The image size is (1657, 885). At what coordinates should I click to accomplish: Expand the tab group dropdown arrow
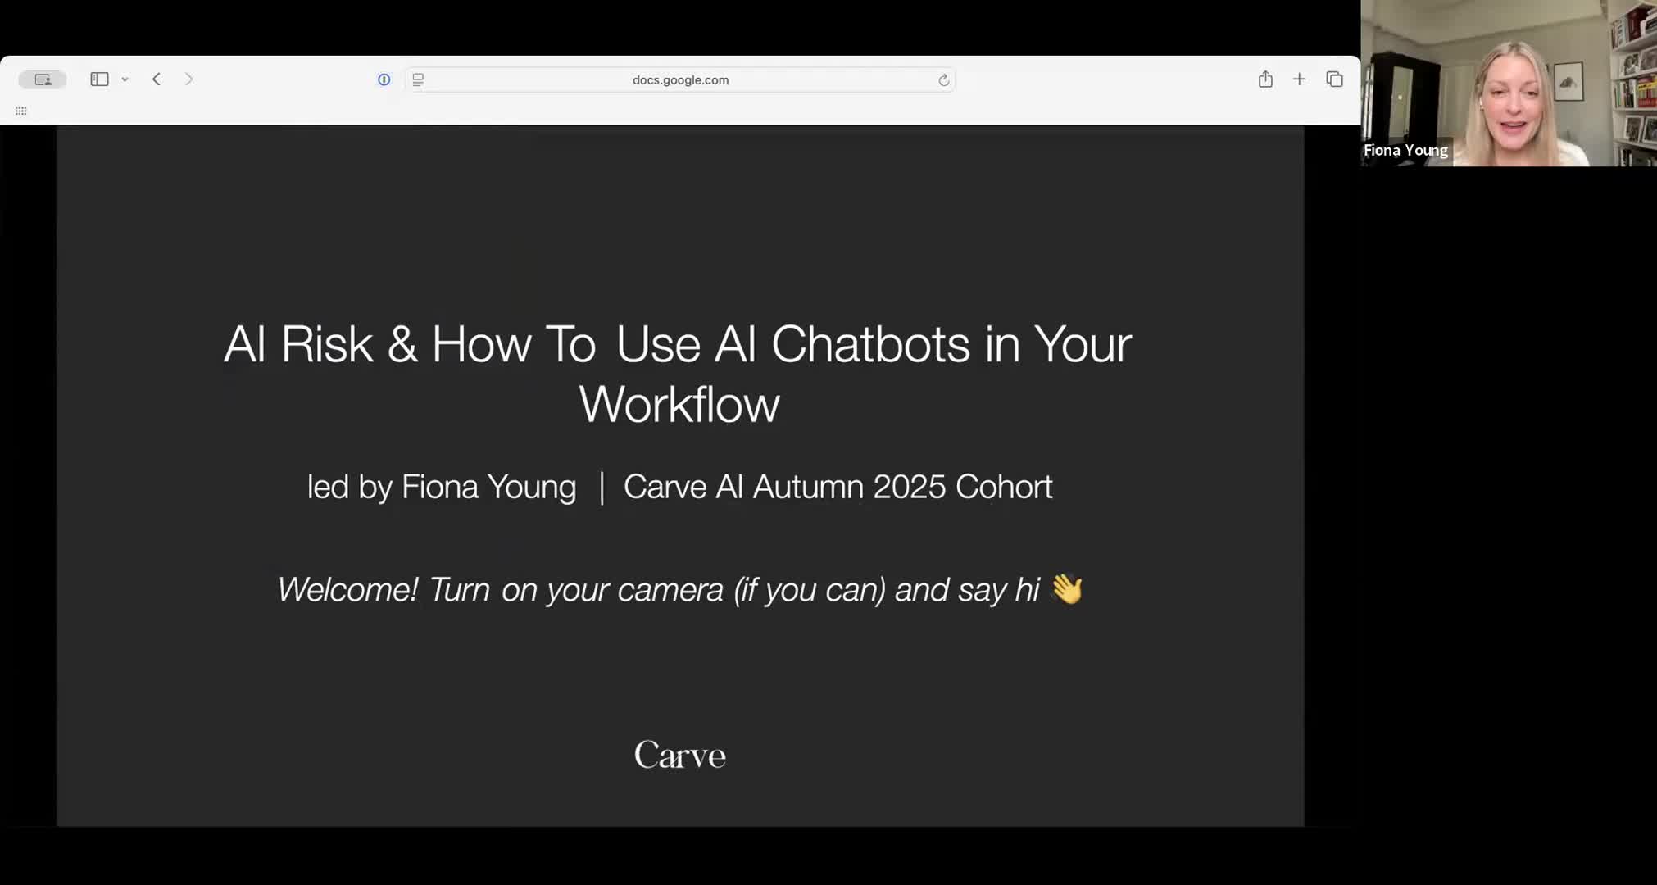pos(125,79)
